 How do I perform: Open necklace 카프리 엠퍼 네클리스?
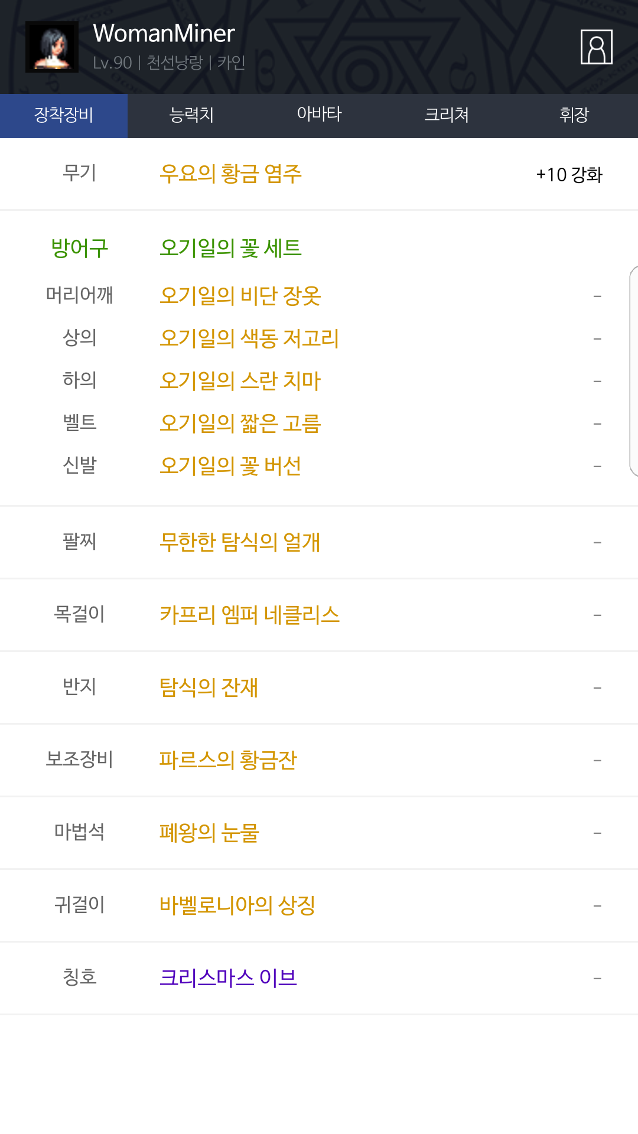click(x=249, y=615)
